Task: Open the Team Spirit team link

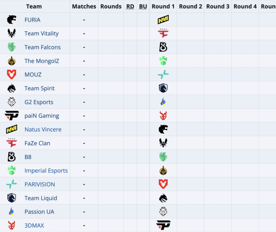Action: click(x=40, y=89)
